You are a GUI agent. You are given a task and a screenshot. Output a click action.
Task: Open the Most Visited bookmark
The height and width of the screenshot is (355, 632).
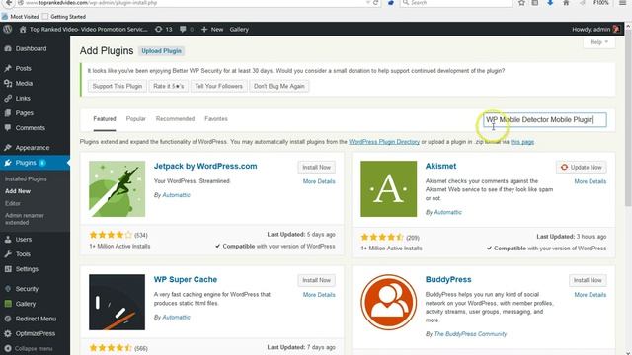click(x=21, y=17)
